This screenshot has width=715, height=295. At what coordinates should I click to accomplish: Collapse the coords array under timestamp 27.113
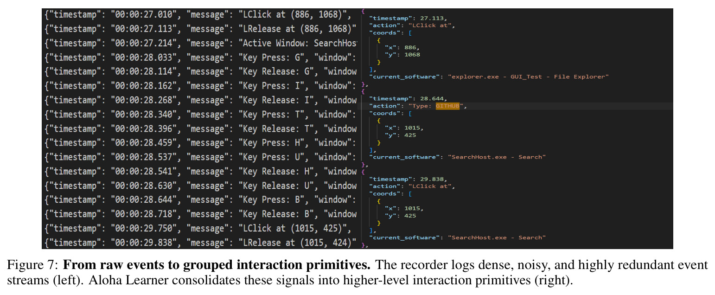pyautogui.click(x=410, y=33)
